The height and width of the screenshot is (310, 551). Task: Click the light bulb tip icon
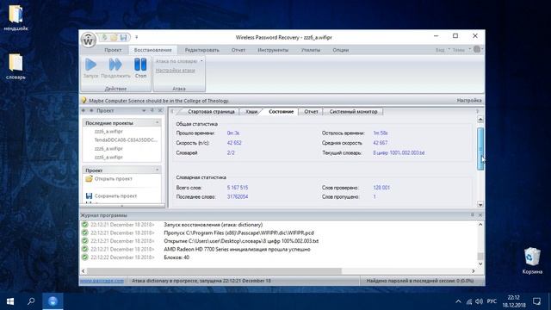click(84, 100)
